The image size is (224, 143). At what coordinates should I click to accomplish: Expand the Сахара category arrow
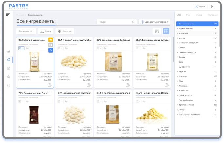(x=177, y=57)
